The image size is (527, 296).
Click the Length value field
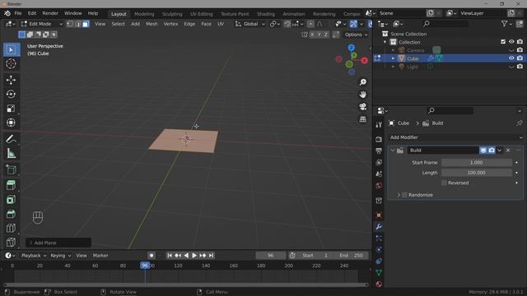(477, 173)
